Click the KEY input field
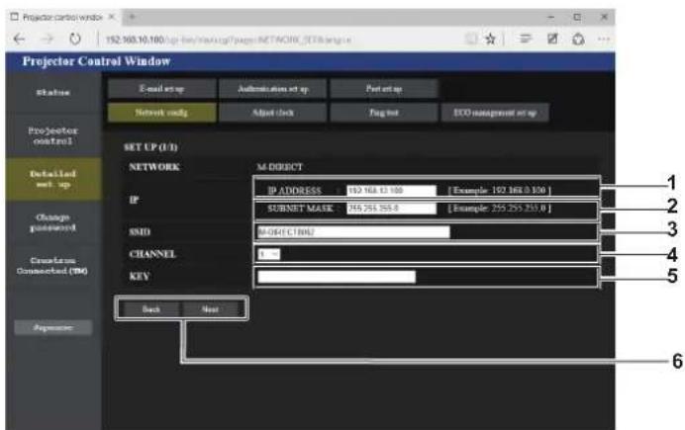685x430 pixels. coord(337,277)
